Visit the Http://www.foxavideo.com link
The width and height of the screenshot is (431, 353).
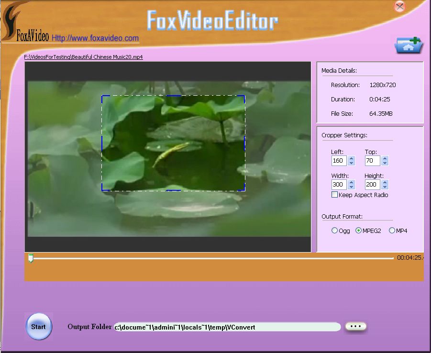coord(95,38)
